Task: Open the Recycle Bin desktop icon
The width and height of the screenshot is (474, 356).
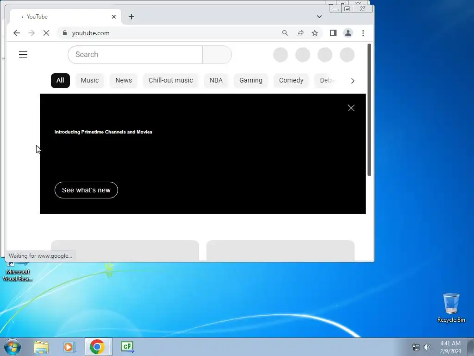Action: tap(451, 308)
